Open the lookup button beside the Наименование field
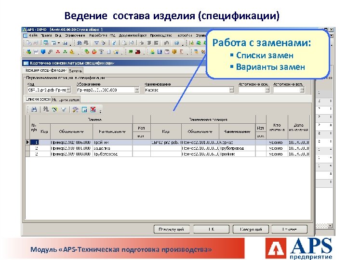Viewport: 347px width, 260px height. click(x=231, y=90)
